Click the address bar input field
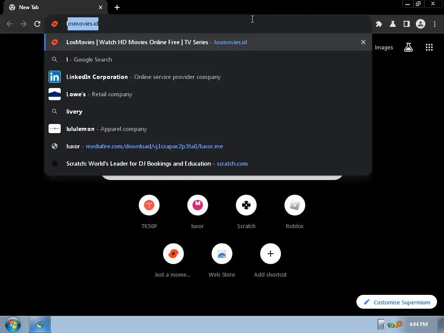Viewport: 444px width, 333px height. (x=208, y=24)
